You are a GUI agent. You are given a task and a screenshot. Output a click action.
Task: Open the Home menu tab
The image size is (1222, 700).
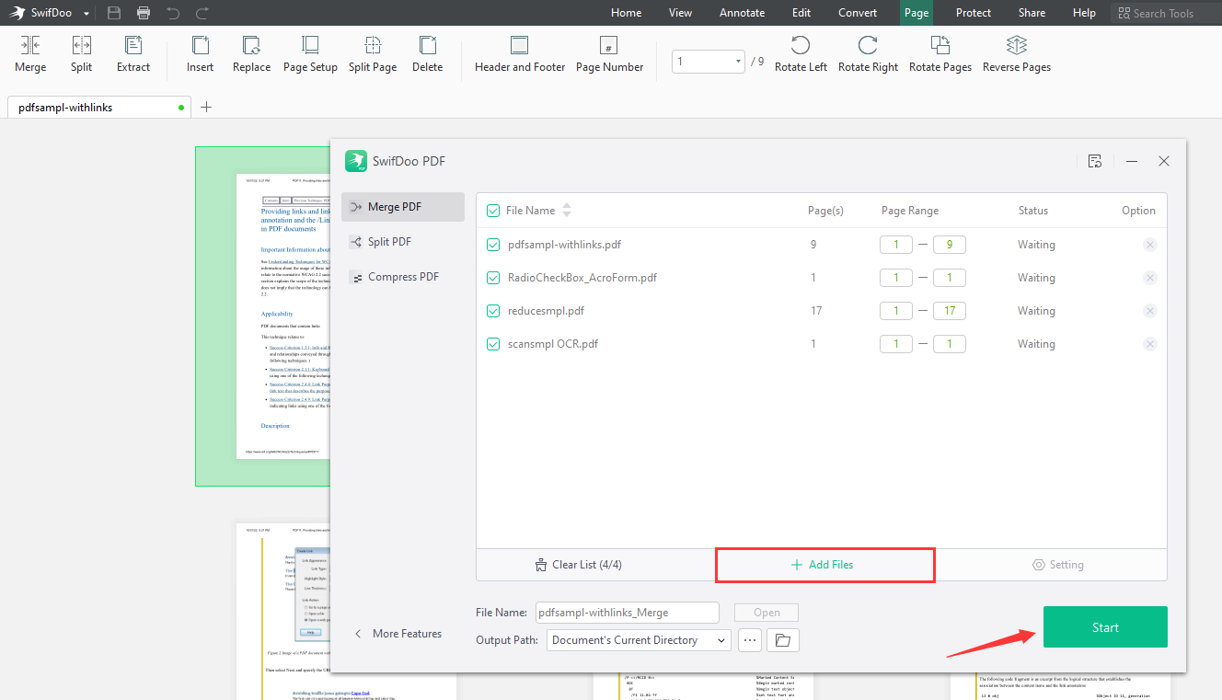point(627,13)
